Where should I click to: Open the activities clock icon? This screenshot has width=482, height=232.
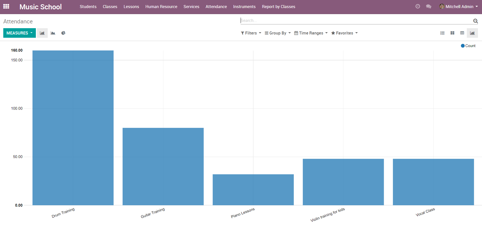click(418, 7)
